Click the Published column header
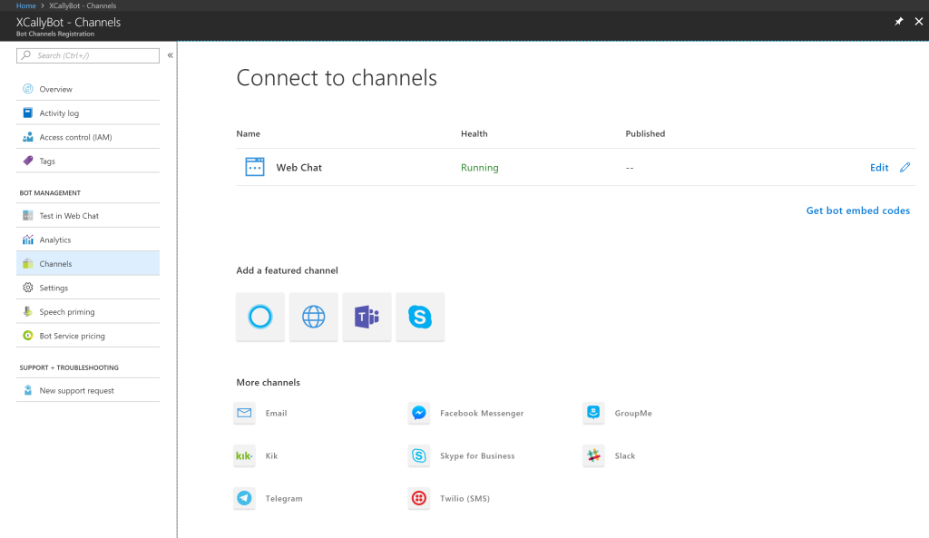 pyautogui.click(x=645, y=134)
